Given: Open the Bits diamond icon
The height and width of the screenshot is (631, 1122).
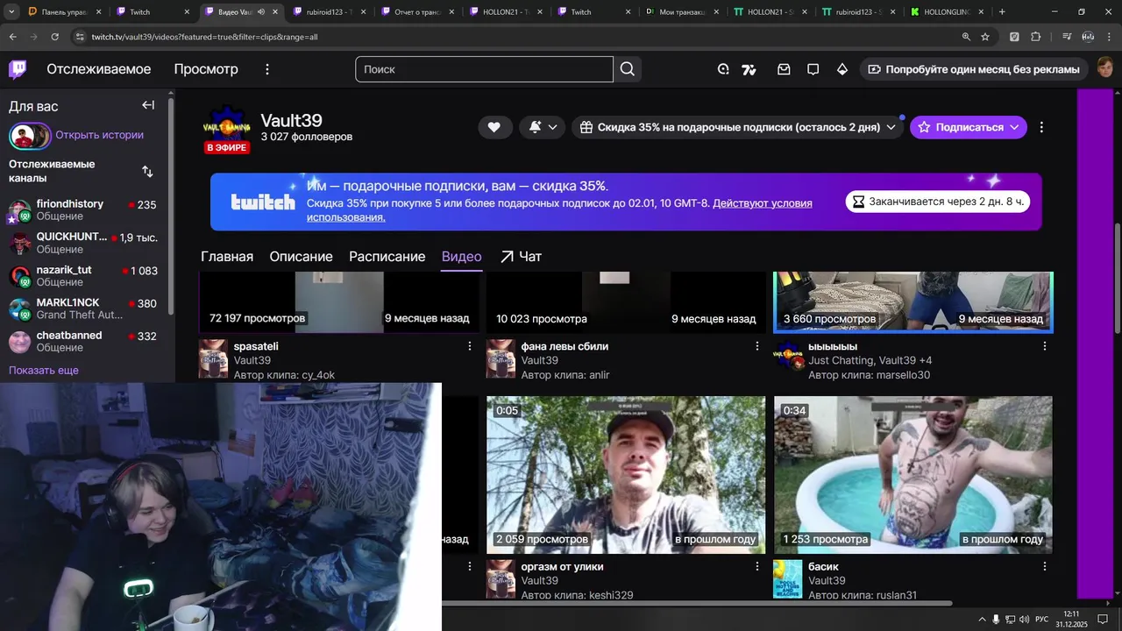Looking at the screenshot, I should coord(842,69).
